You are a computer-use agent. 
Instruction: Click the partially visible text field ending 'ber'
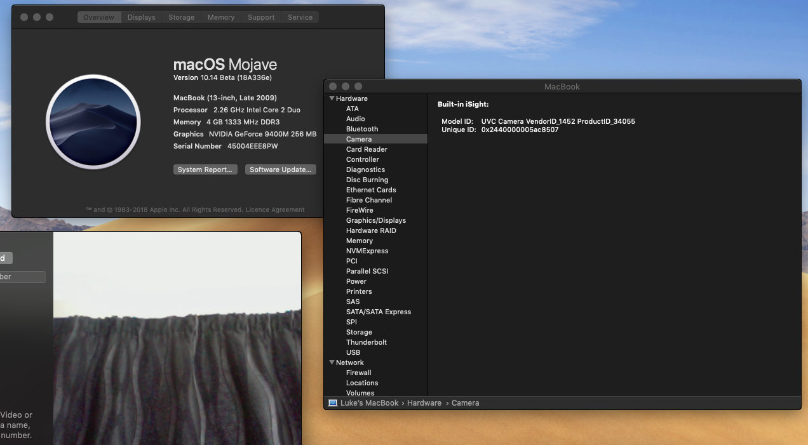pyautogui.click(x=22, y=277)
